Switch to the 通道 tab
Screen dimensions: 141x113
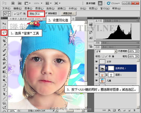coord(104,47)
